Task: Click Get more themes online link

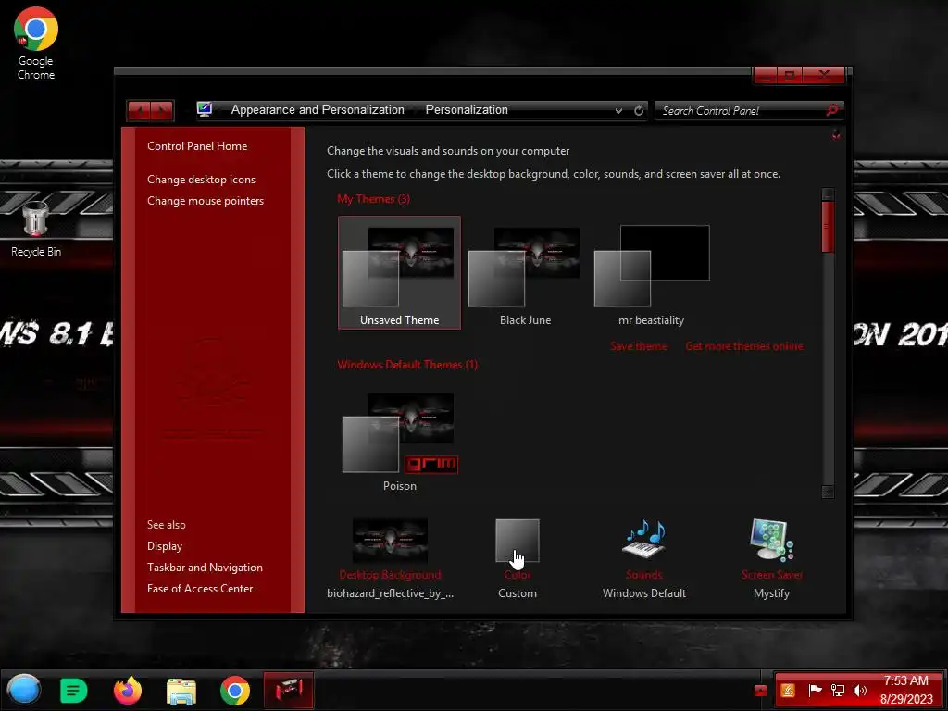Action: tap(744, 346)
